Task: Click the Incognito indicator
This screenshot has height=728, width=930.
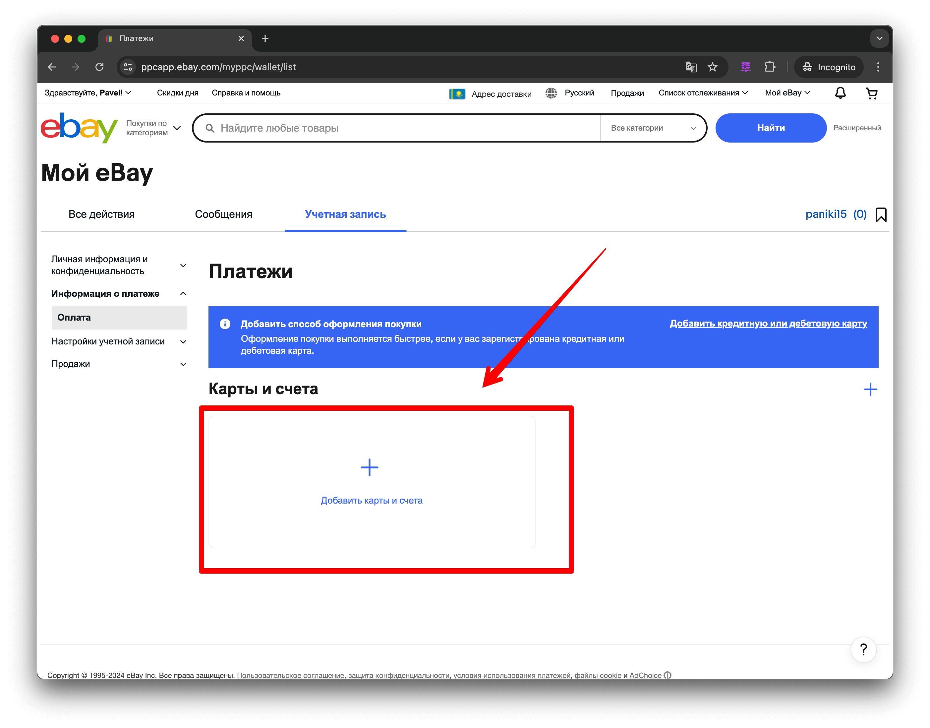Action: coord(829,67)
